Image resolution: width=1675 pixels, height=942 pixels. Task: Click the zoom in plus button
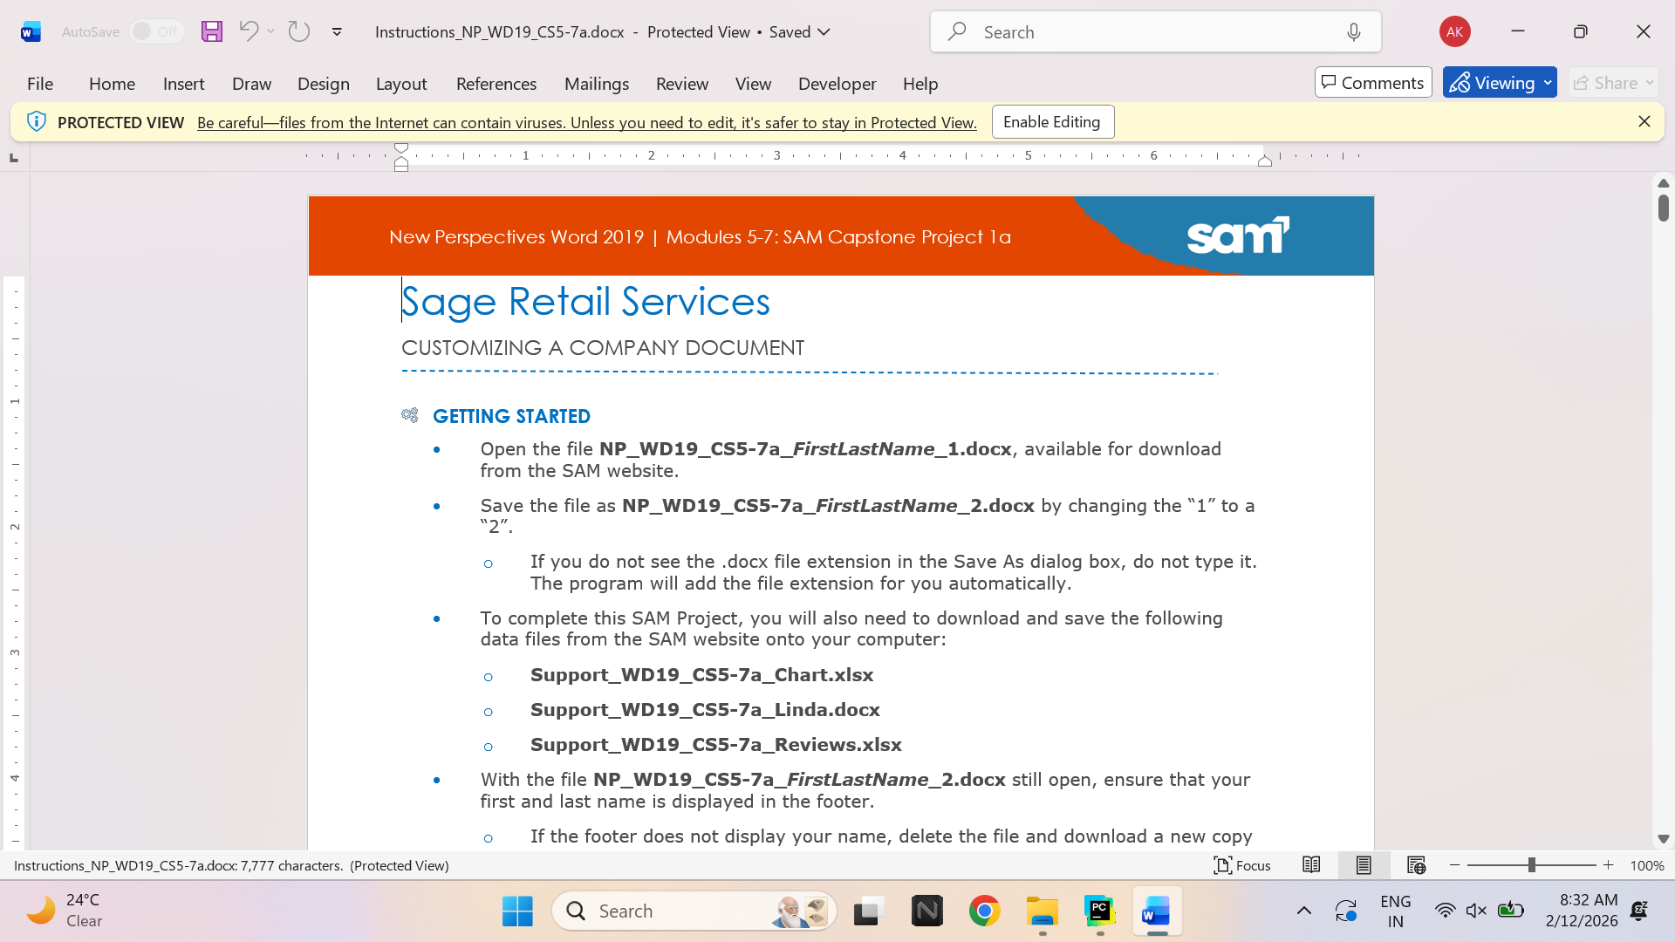click(1609, 865)
